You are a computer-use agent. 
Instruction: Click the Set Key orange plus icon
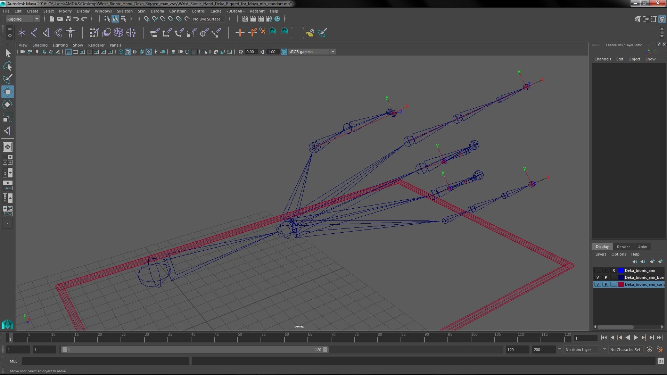[x=239, y=33]
